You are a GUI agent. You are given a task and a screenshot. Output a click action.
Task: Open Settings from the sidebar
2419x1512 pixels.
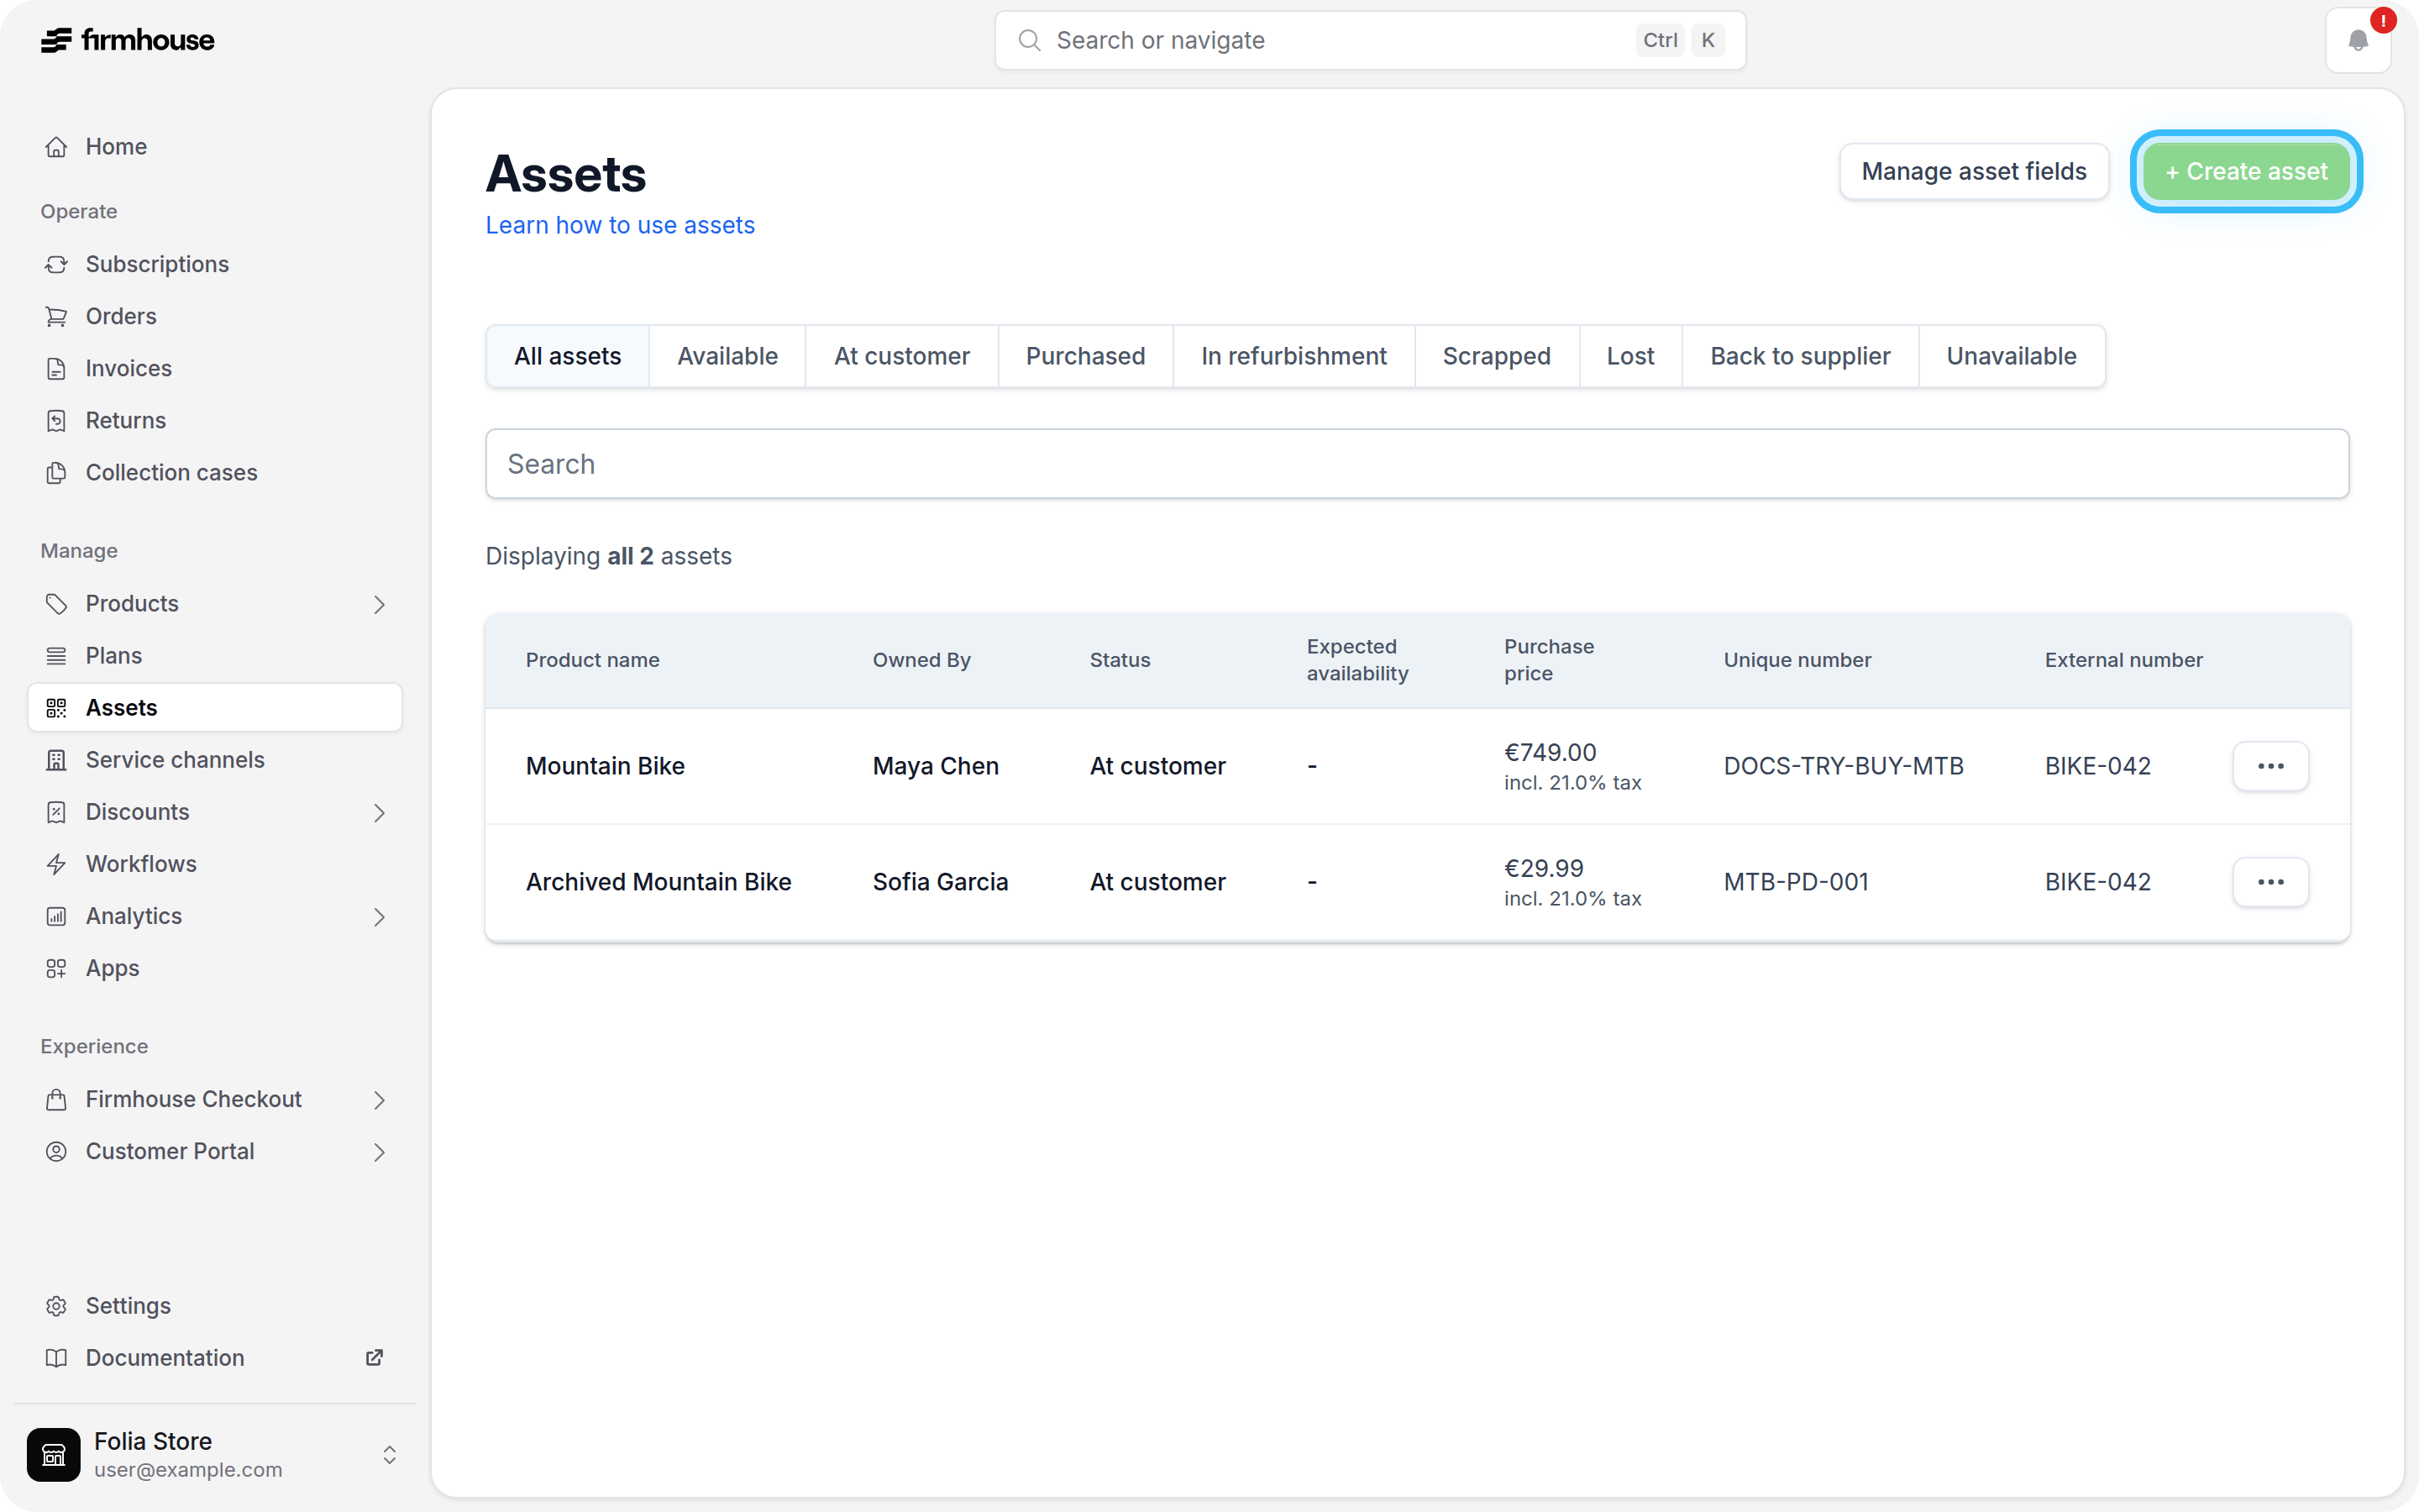(x=214, y=1306)
